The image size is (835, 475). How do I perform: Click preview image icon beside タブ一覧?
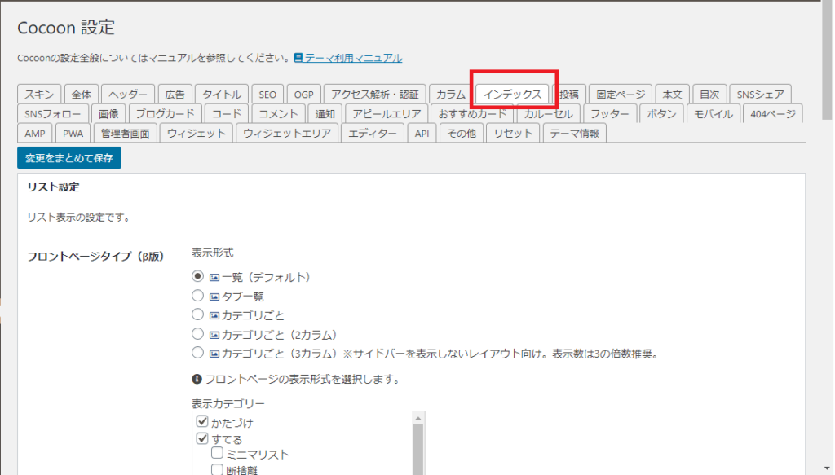click(x=214, y=297)
